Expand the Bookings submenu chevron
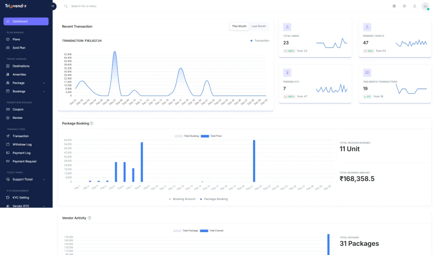Viewport: 435px width, 255px height. pyautogui.click(x=44, y=91)
